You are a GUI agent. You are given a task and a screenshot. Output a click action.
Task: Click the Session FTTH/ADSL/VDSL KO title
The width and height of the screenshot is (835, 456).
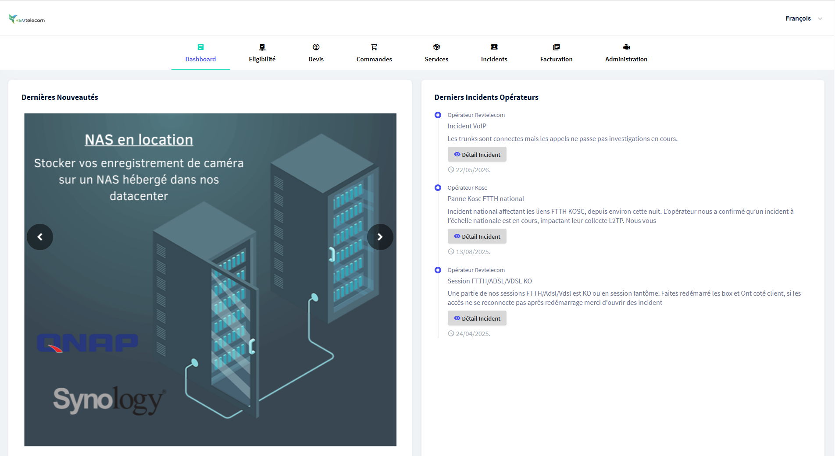coord(490,281)
